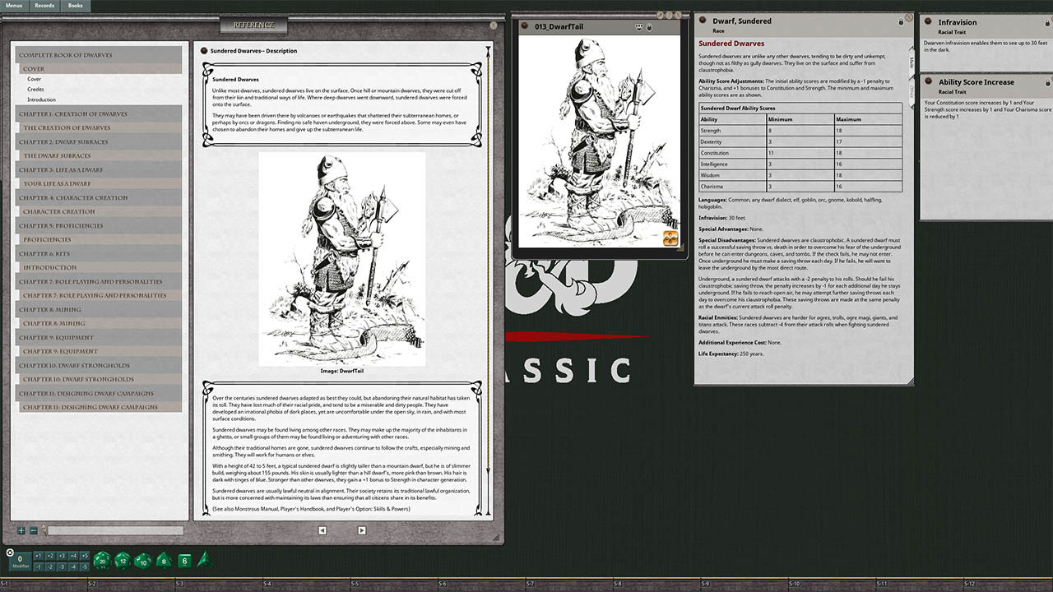
Task: Open the Introduction link under Cover
Action: [x=41, y=99]
